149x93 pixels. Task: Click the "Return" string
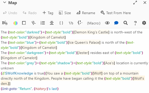(25, 89)
